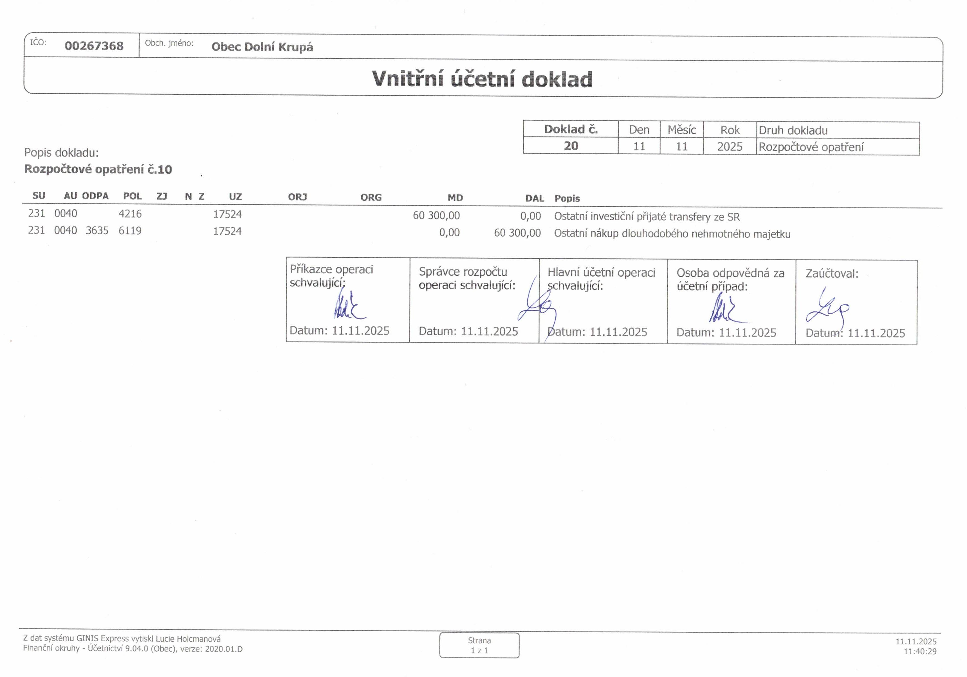Click the Obec Dolní Krupá name
Screen dimensions: 967x677
[x=262, y=47]
